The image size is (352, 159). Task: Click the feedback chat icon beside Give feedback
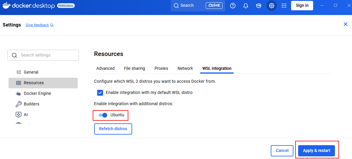click(52, 25)
